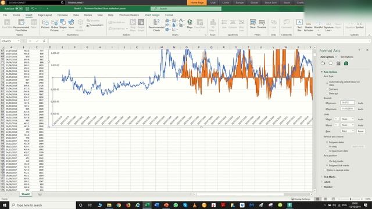Expand the Number section
Screen dimensions: 372x209
pyautogui.click(x=328, y=187)
